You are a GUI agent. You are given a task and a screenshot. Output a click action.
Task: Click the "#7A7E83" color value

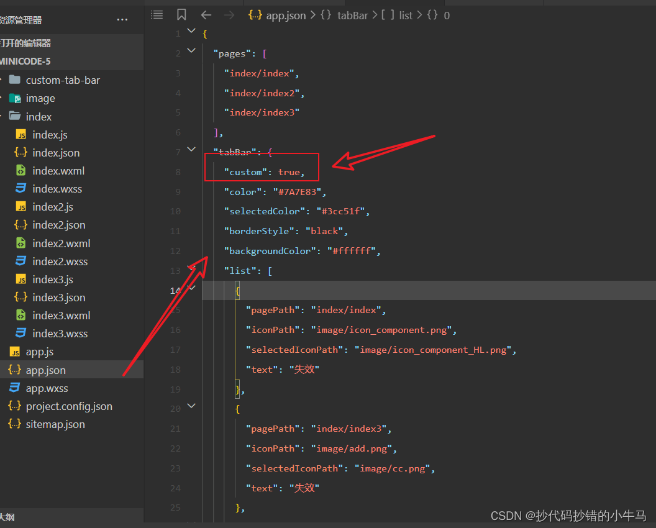[297, 192]
